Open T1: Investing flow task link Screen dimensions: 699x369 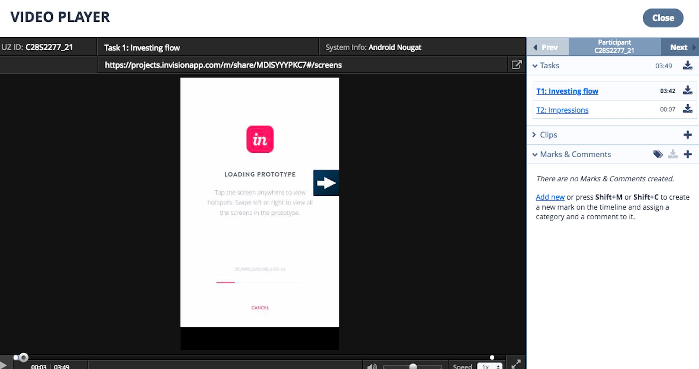pyautogui.click(x=567, y=91)
